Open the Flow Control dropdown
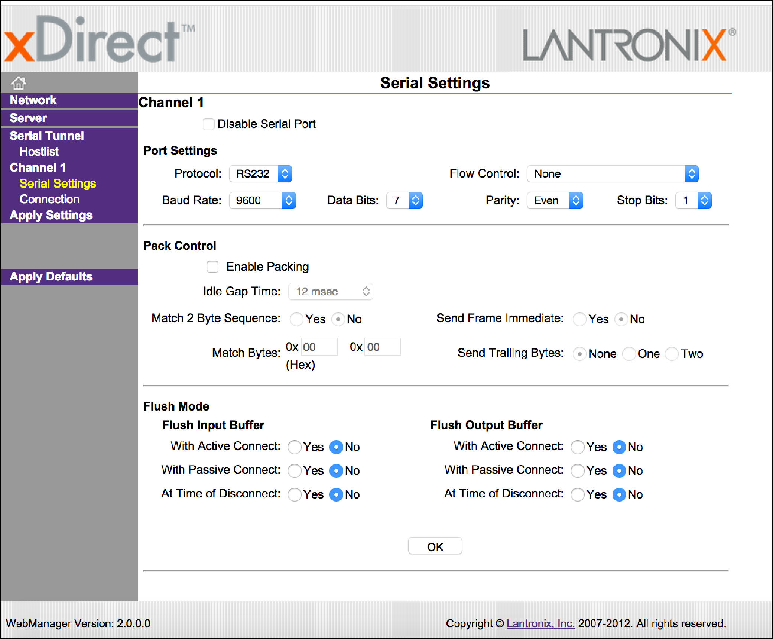The image size is (773, 639). [x=613, y=174]
